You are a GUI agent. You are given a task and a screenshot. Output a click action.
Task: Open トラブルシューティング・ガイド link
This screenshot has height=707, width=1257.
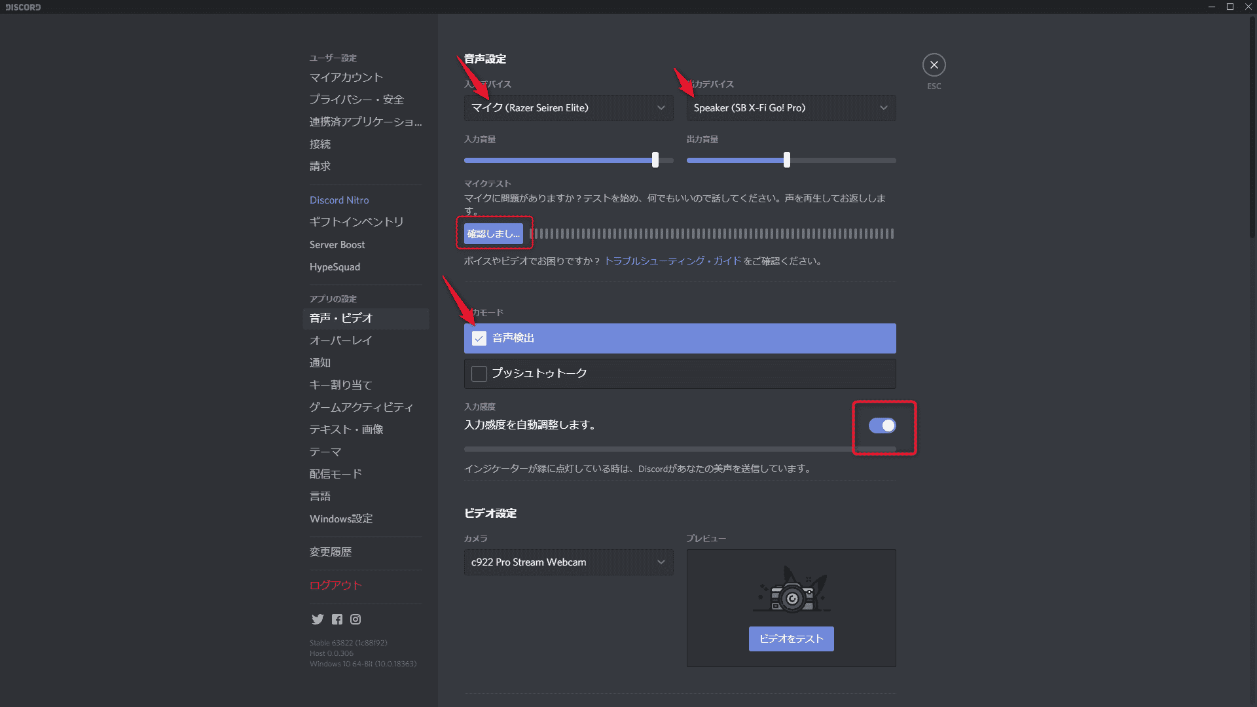[x=672, y=261]
